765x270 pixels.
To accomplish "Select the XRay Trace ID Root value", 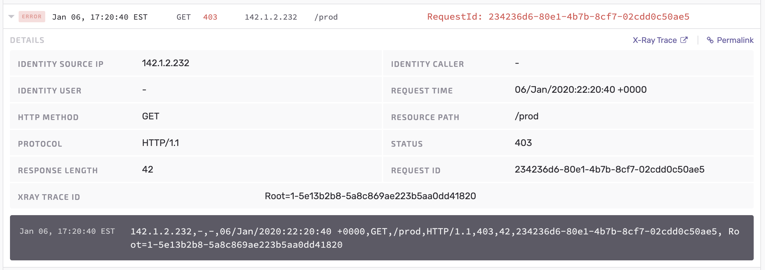I will [x=370, y=196].
